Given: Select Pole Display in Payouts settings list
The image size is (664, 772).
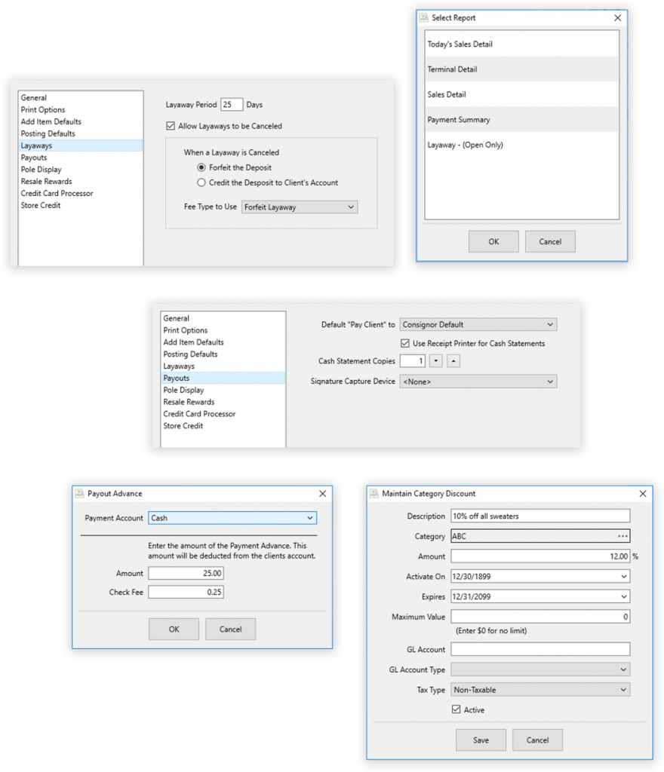Looking at the screenshot, I should pos(183,390).
